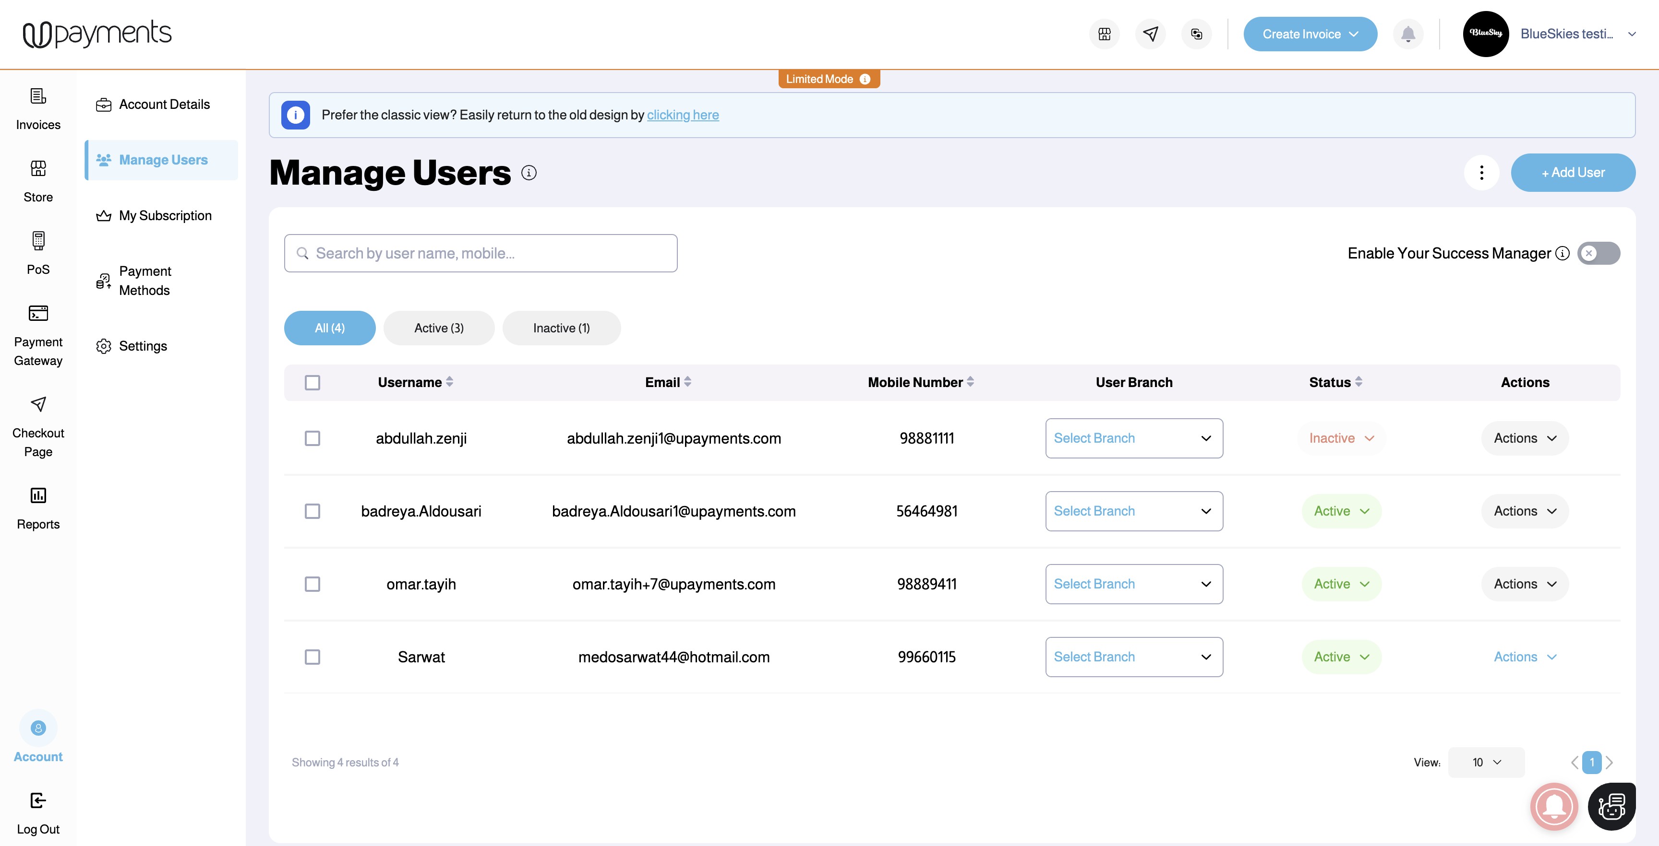Open Select Branch dropdown for abdullah.zenji

click(1133, 439)
